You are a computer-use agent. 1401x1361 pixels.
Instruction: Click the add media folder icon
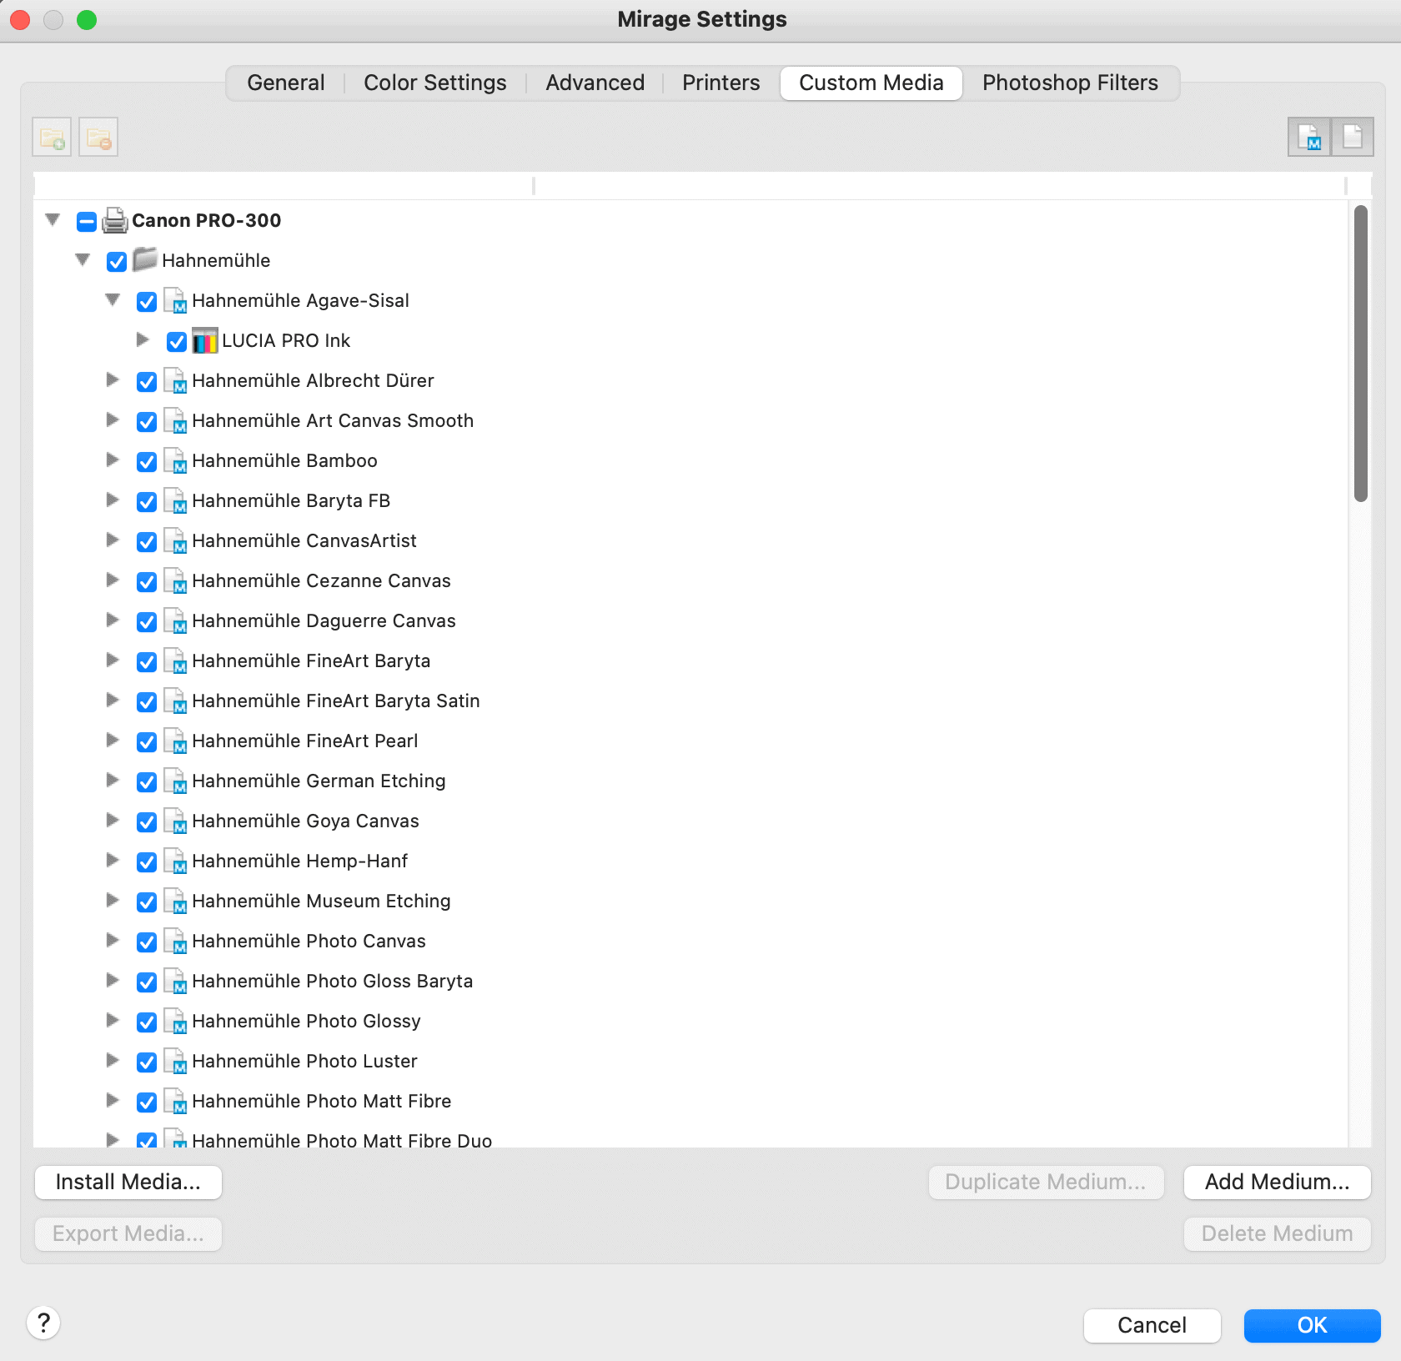[x=52, y=138]
